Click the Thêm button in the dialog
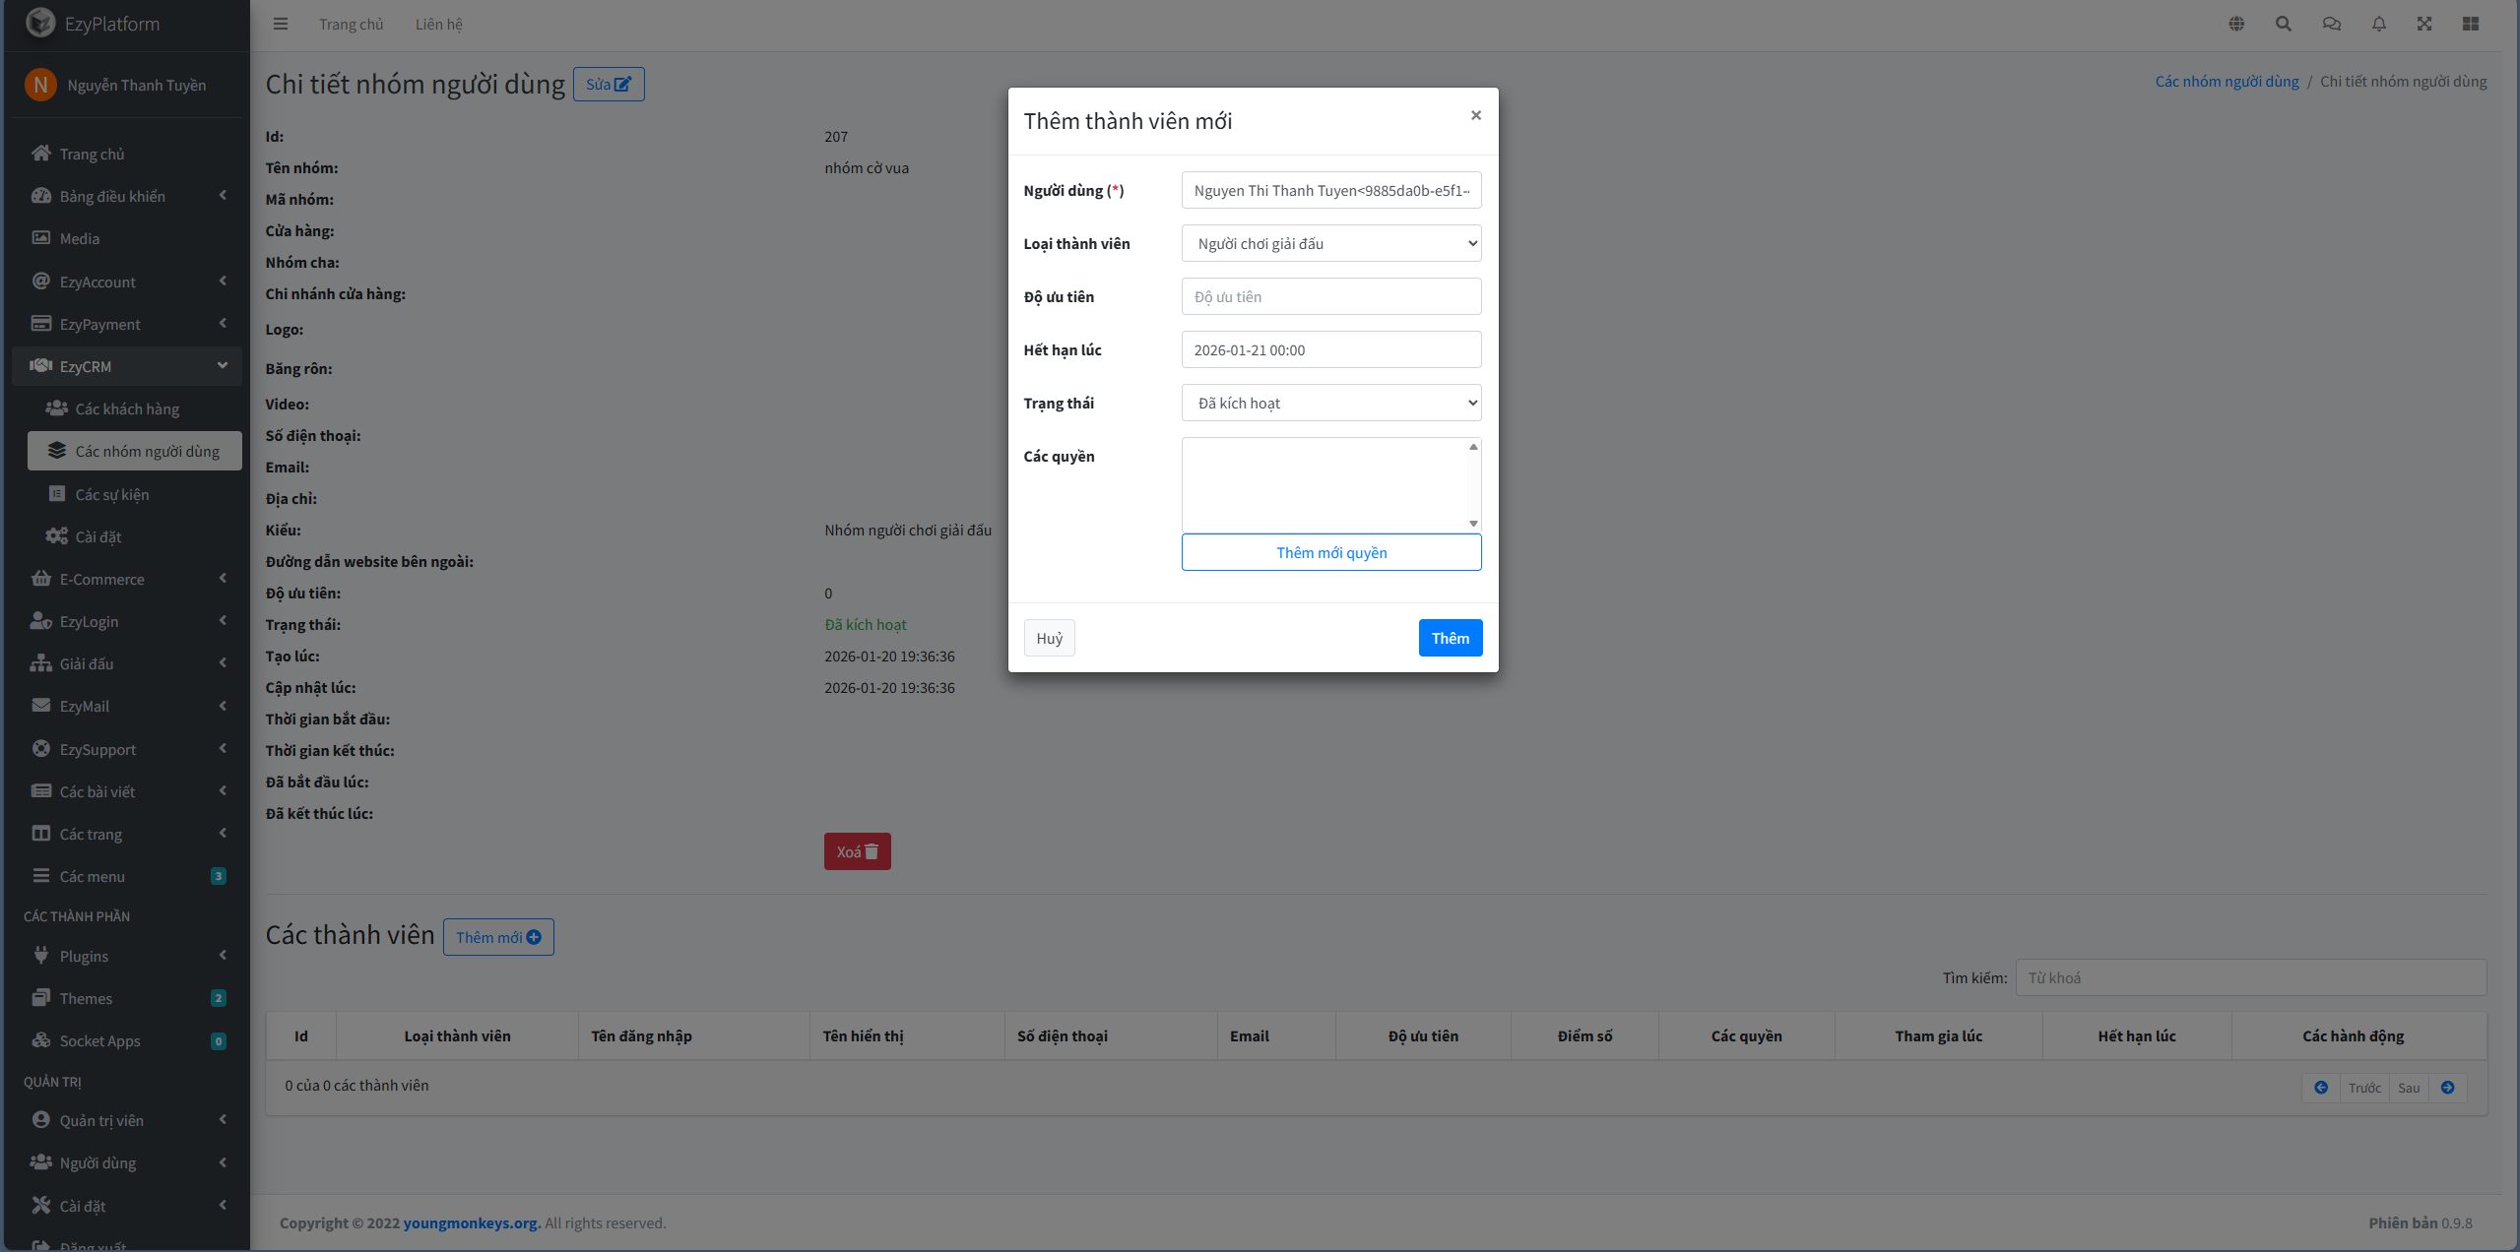This screenshot has height=1252, width=2520. coord(1450,638)
